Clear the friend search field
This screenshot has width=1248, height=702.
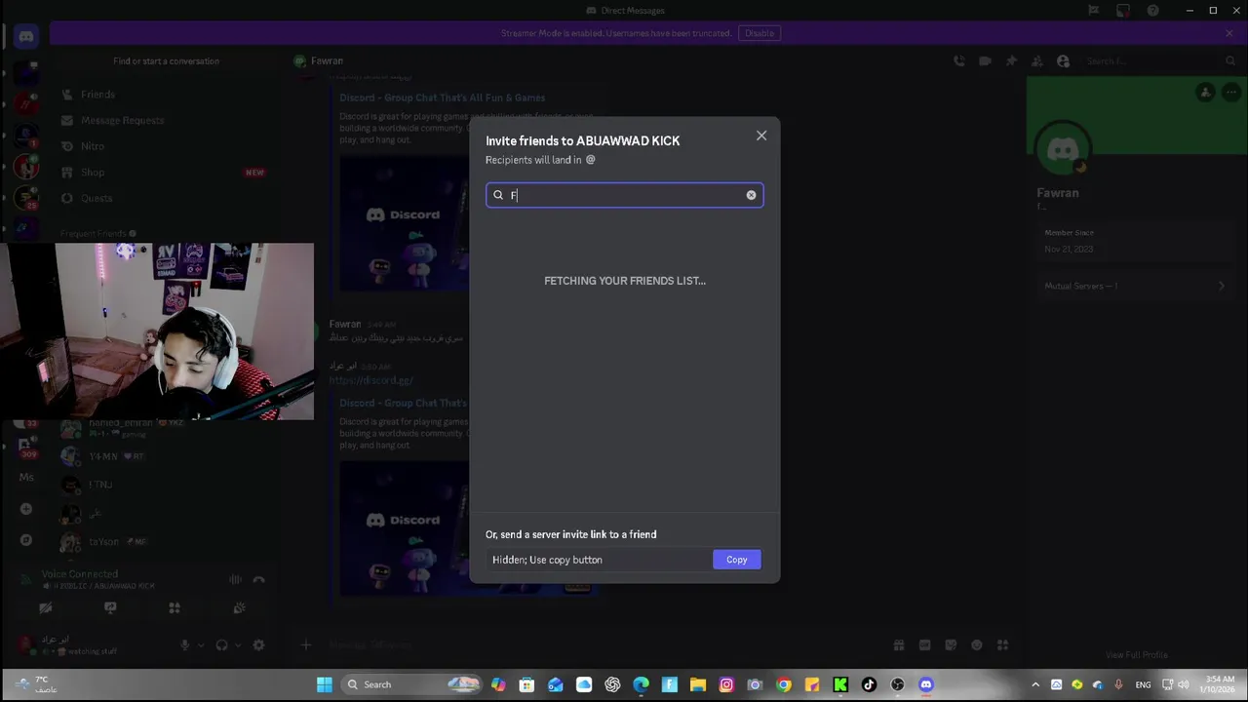pyautogui.click(x=751, y=195)
